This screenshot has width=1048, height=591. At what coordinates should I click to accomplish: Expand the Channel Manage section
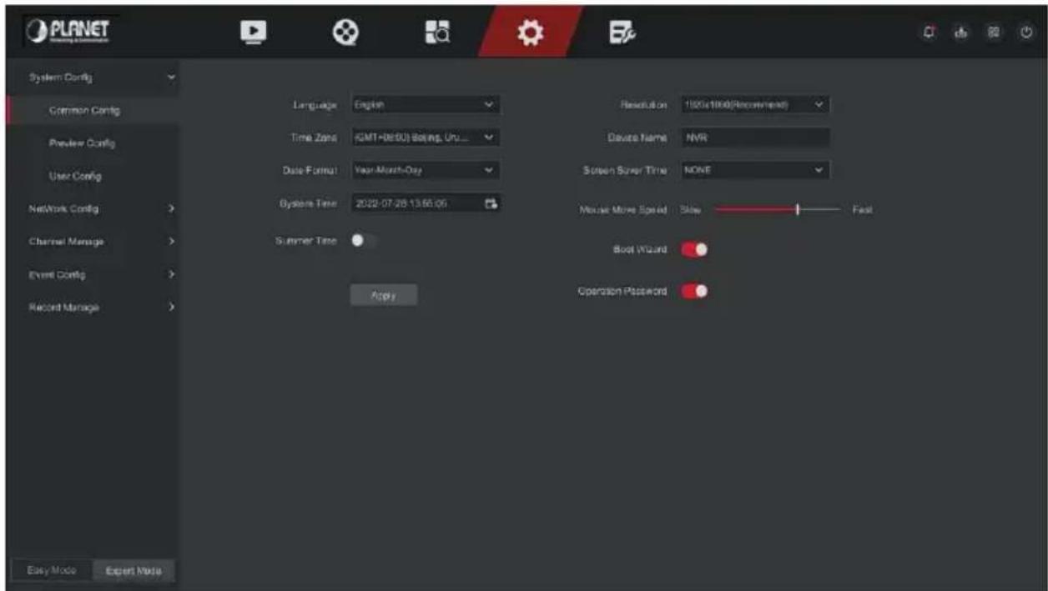[x=92, y=242]
